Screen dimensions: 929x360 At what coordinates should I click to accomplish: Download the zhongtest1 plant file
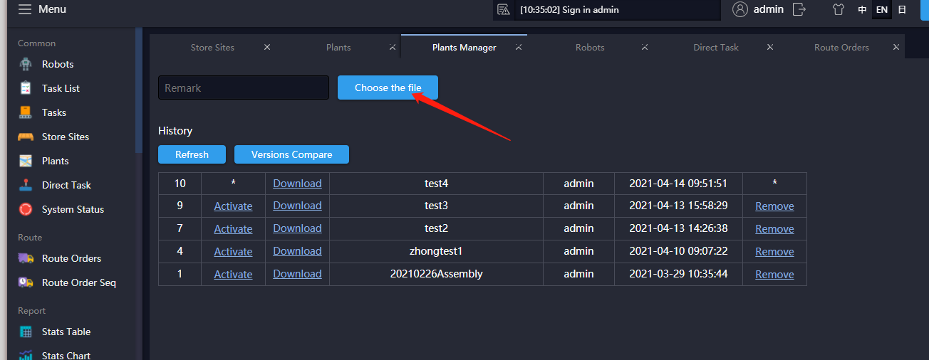[x=297, y=251]
